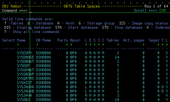The height and width of the screenshot is (102, 170).
Task: Click the SYSGRTNS table space name
Action: point(25,78)
